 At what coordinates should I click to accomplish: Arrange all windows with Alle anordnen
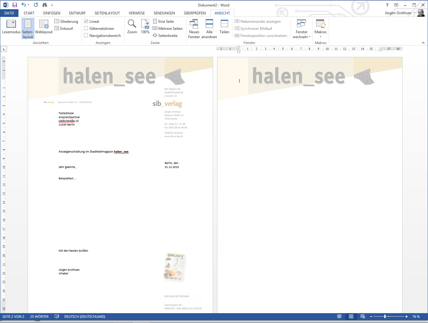[x=209, y=29]
